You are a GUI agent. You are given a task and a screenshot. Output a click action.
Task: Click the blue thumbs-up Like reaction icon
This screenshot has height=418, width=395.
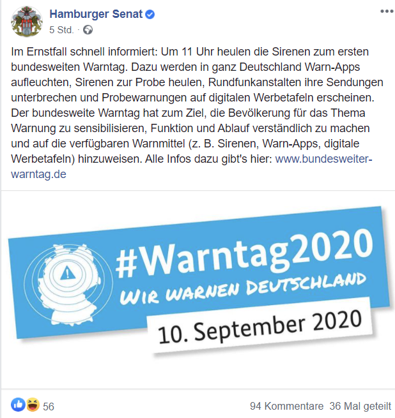tap(18, 405)
